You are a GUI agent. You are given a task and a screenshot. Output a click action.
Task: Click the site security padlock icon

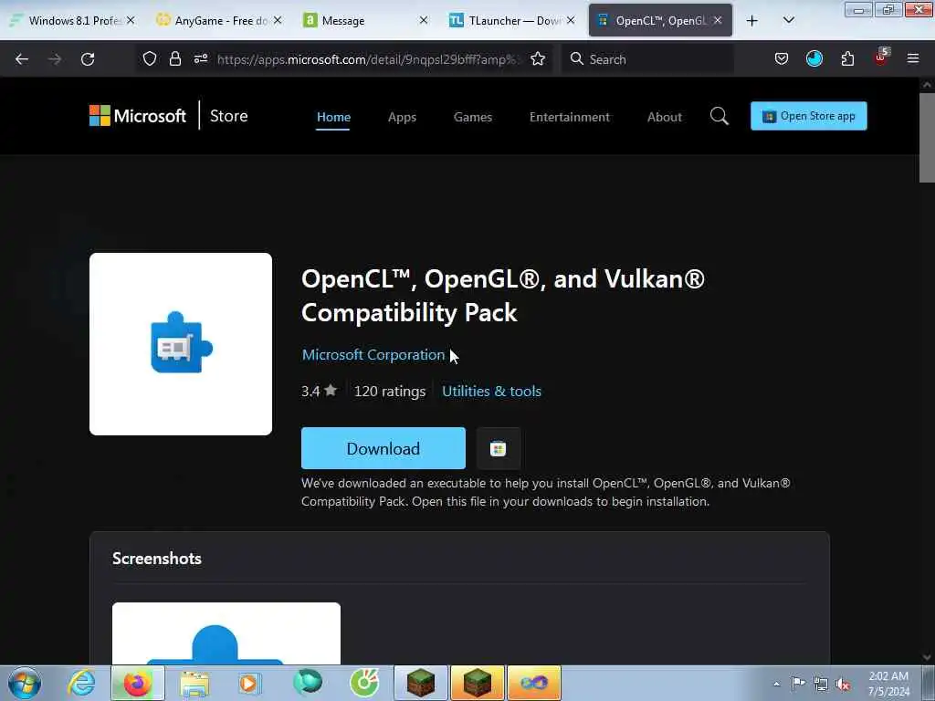[x=174, y=58]
